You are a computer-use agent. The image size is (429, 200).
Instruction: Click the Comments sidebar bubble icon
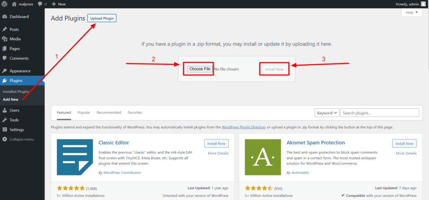pyautogui.click(x=4, y=58)
